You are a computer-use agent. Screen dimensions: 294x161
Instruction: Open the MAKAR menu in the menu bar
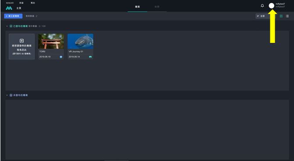click(x=10, y=3)
